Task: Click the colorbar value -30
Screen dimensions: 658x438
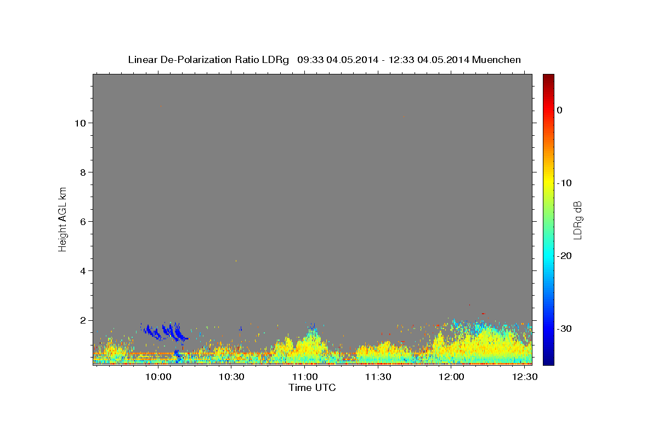Action: (564, 328)
